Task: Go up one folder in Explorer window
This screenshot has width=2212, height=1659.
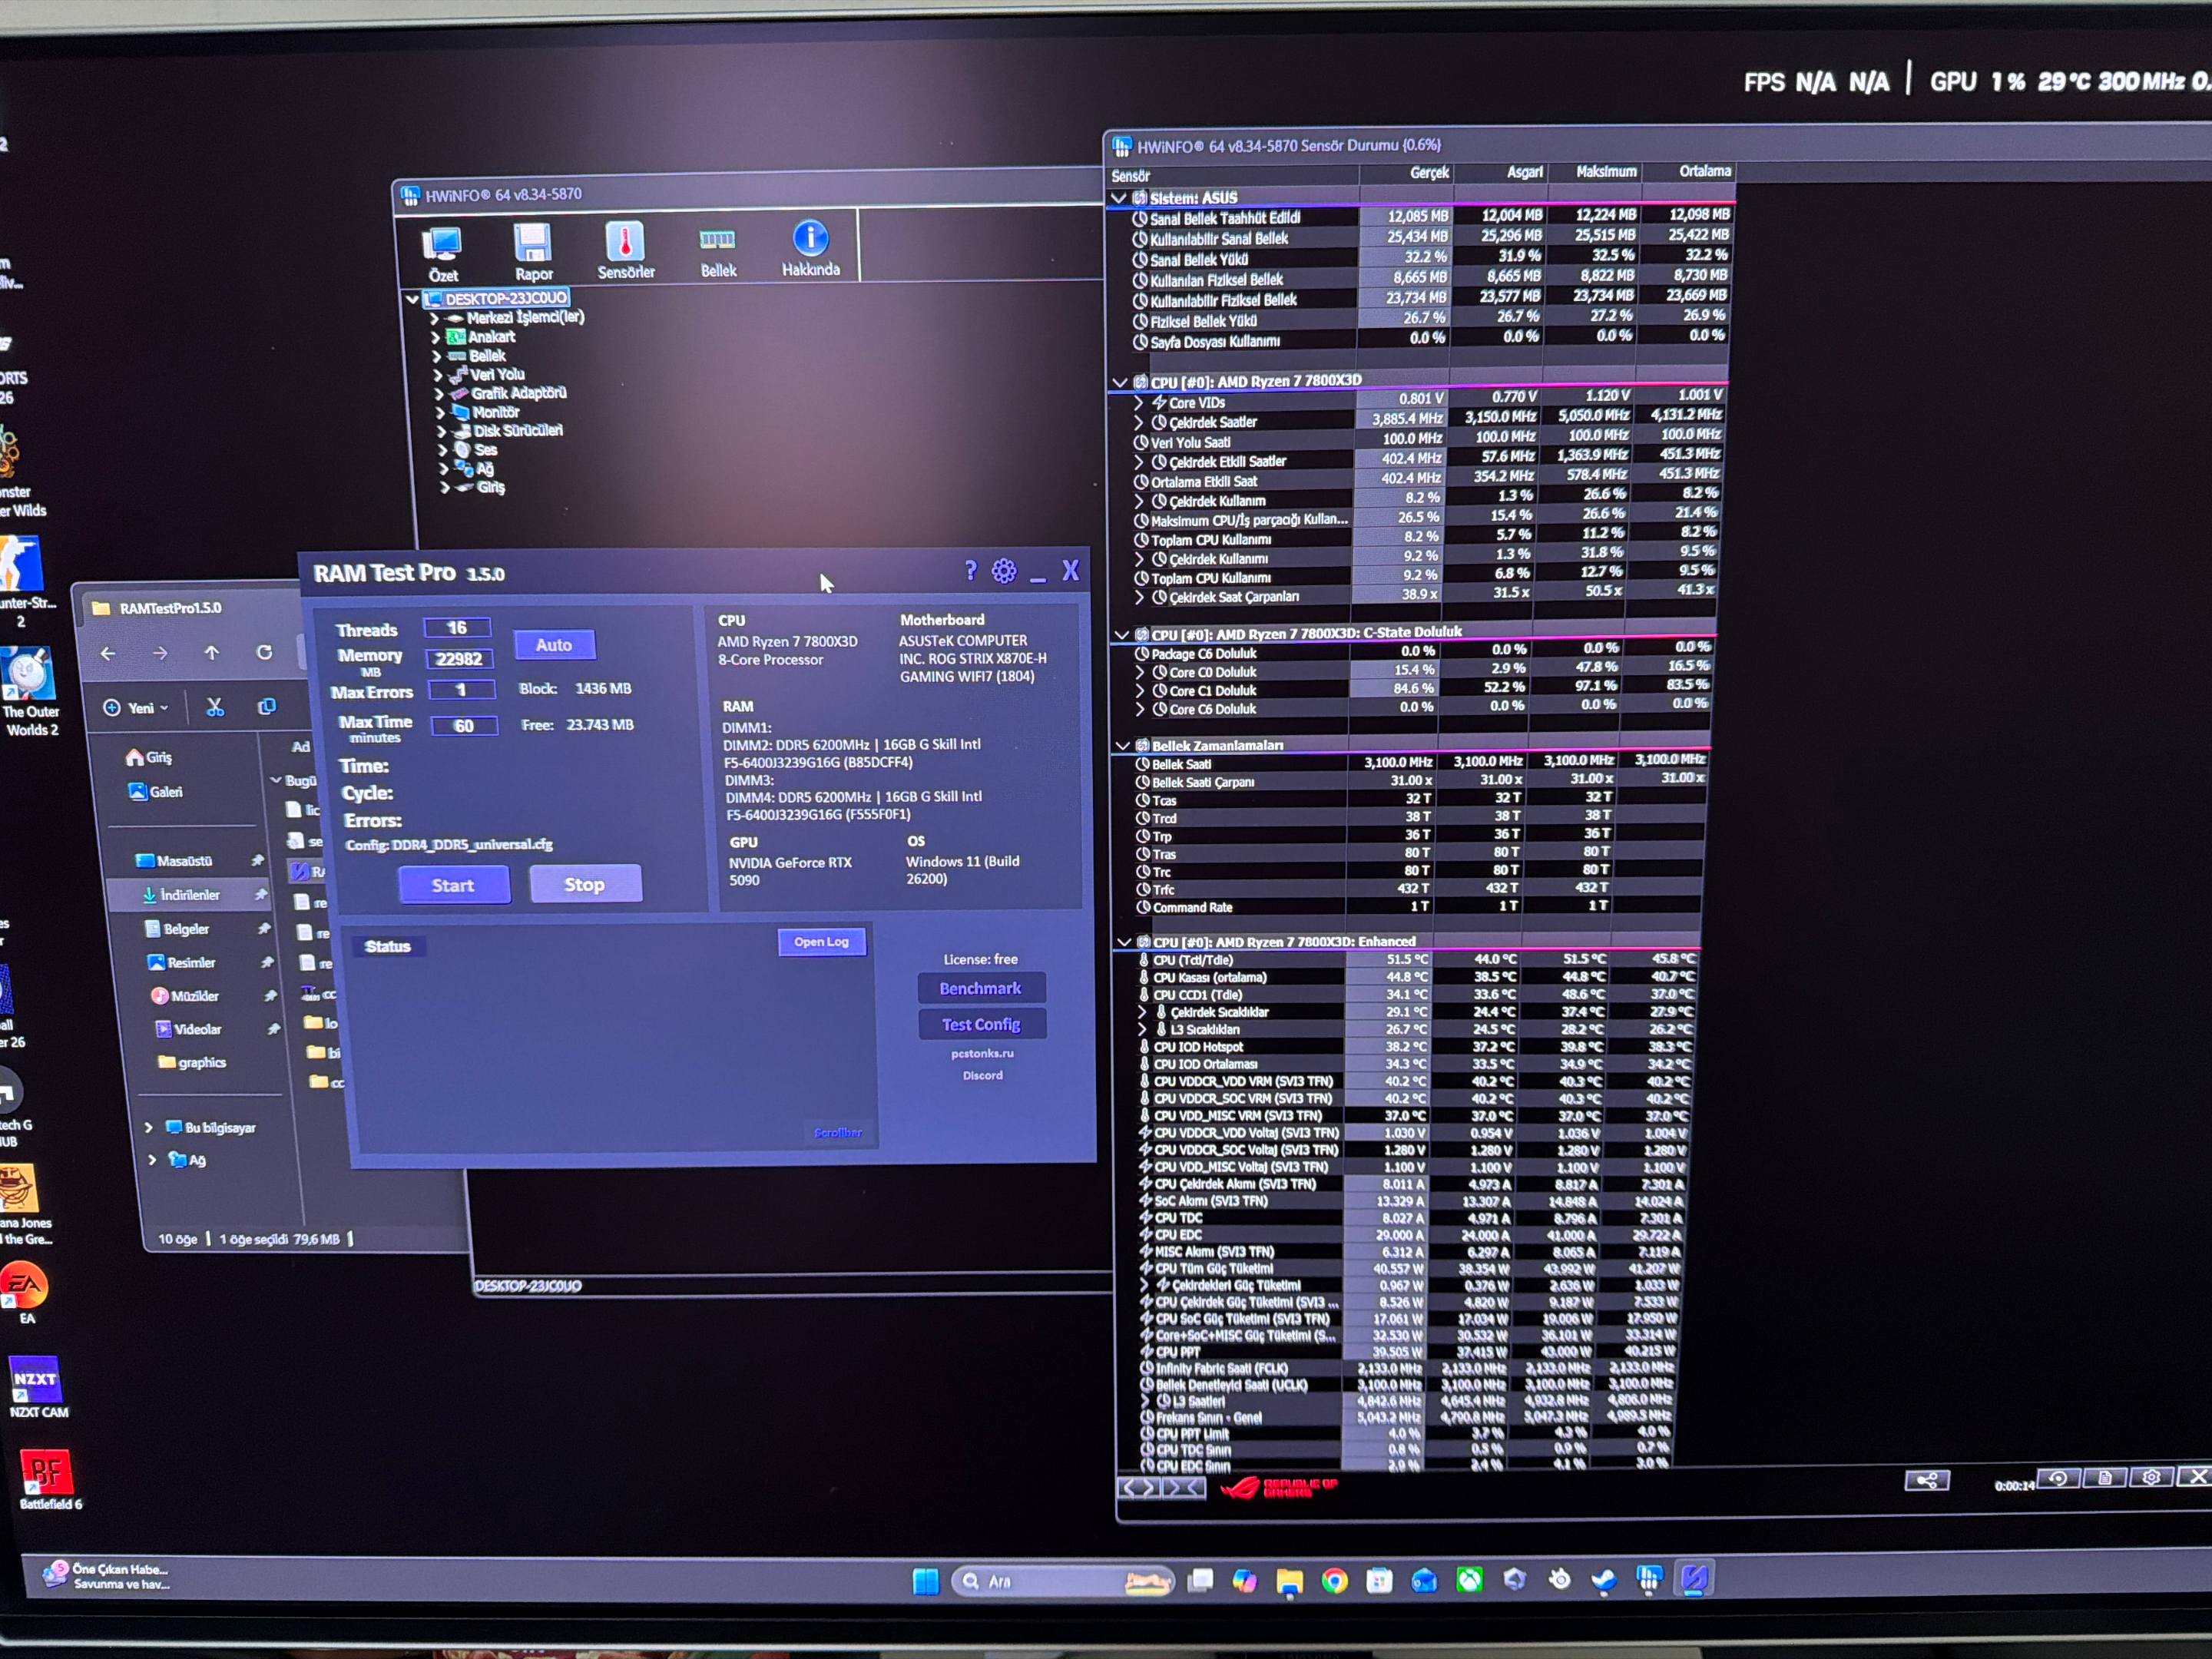Action: point(212,653)
